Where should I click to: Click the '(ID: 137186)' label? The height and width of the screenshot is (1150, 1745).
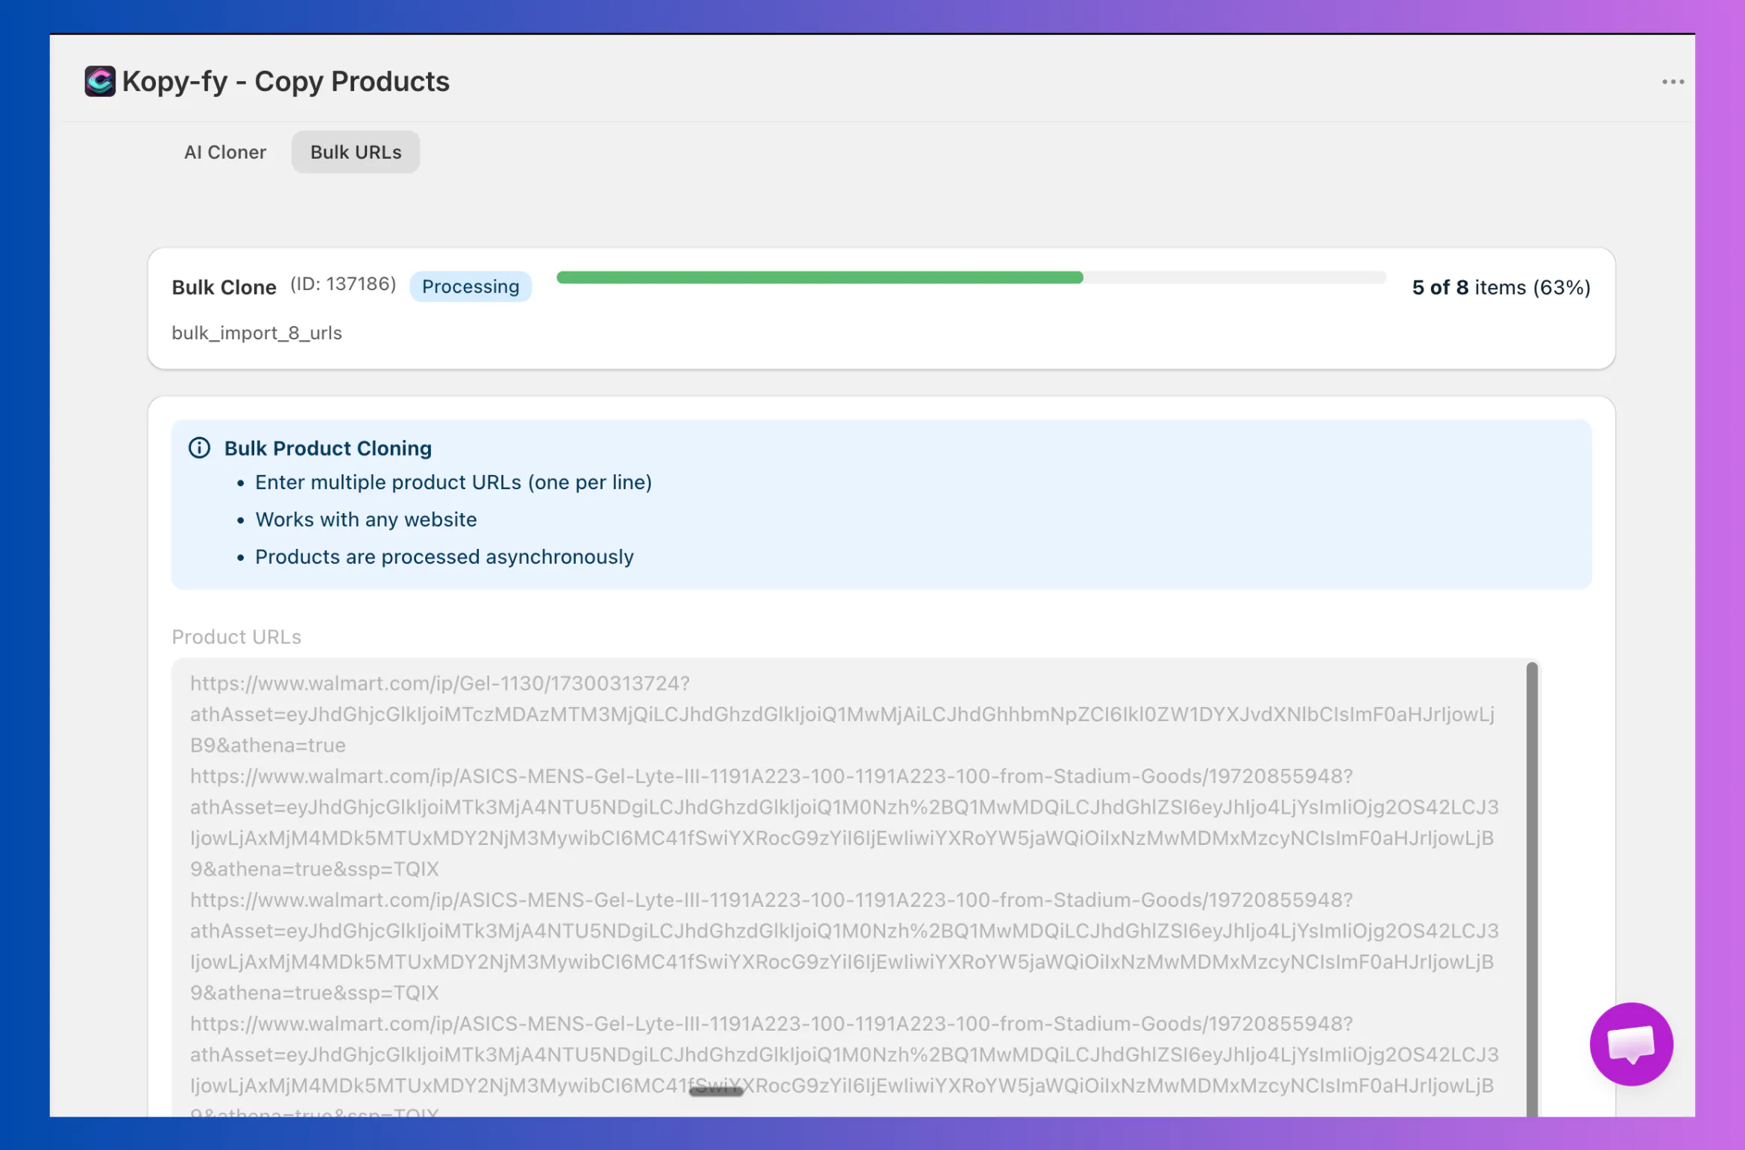click(x=343, y=284)
